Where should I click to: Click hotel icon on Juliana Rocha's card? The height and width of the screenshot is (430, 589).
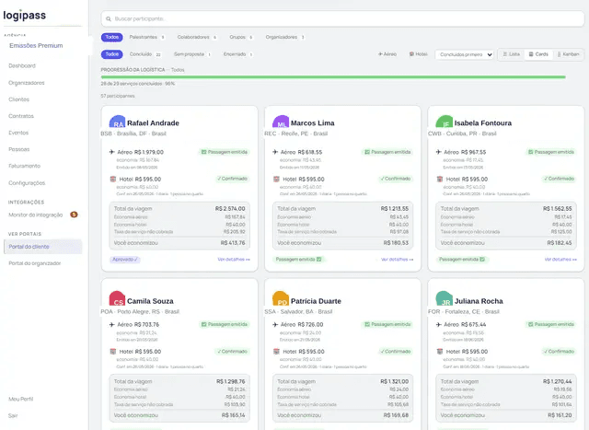point(440,352)
